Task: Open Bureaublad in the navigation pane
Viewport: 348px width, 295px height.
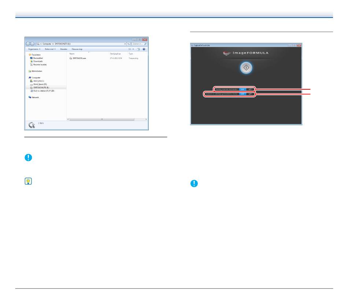Action: 36,58
